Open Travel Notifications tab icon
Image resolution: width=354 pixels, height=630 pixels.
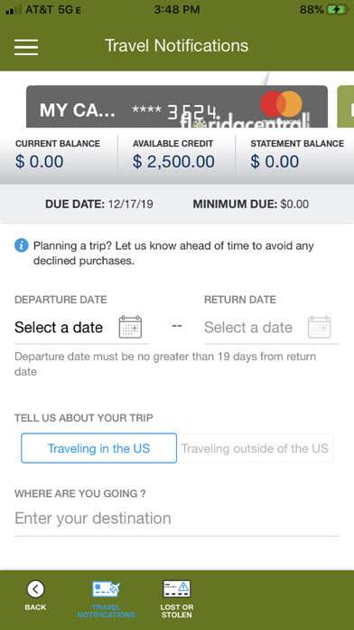tap(107, 589)
